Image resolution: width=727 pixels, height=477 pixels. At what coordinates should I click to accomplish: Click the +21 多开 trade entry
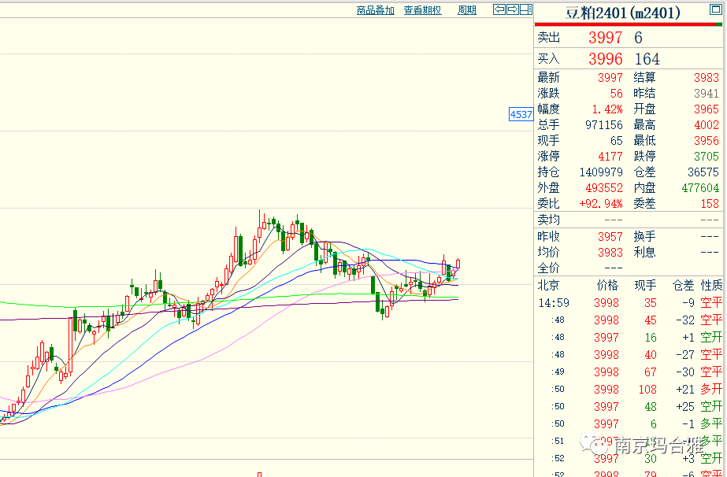tap(699, 390)
